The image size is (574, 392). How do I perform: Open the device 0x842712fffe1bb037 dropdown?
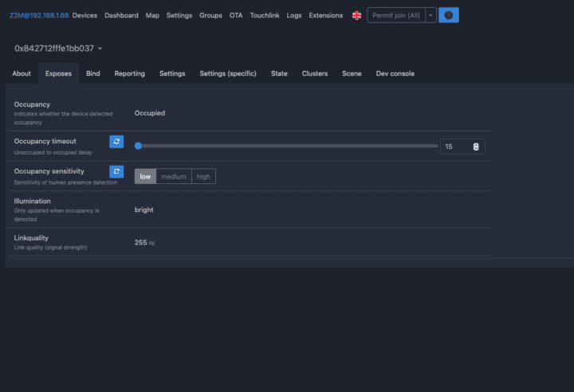point(58,49)
